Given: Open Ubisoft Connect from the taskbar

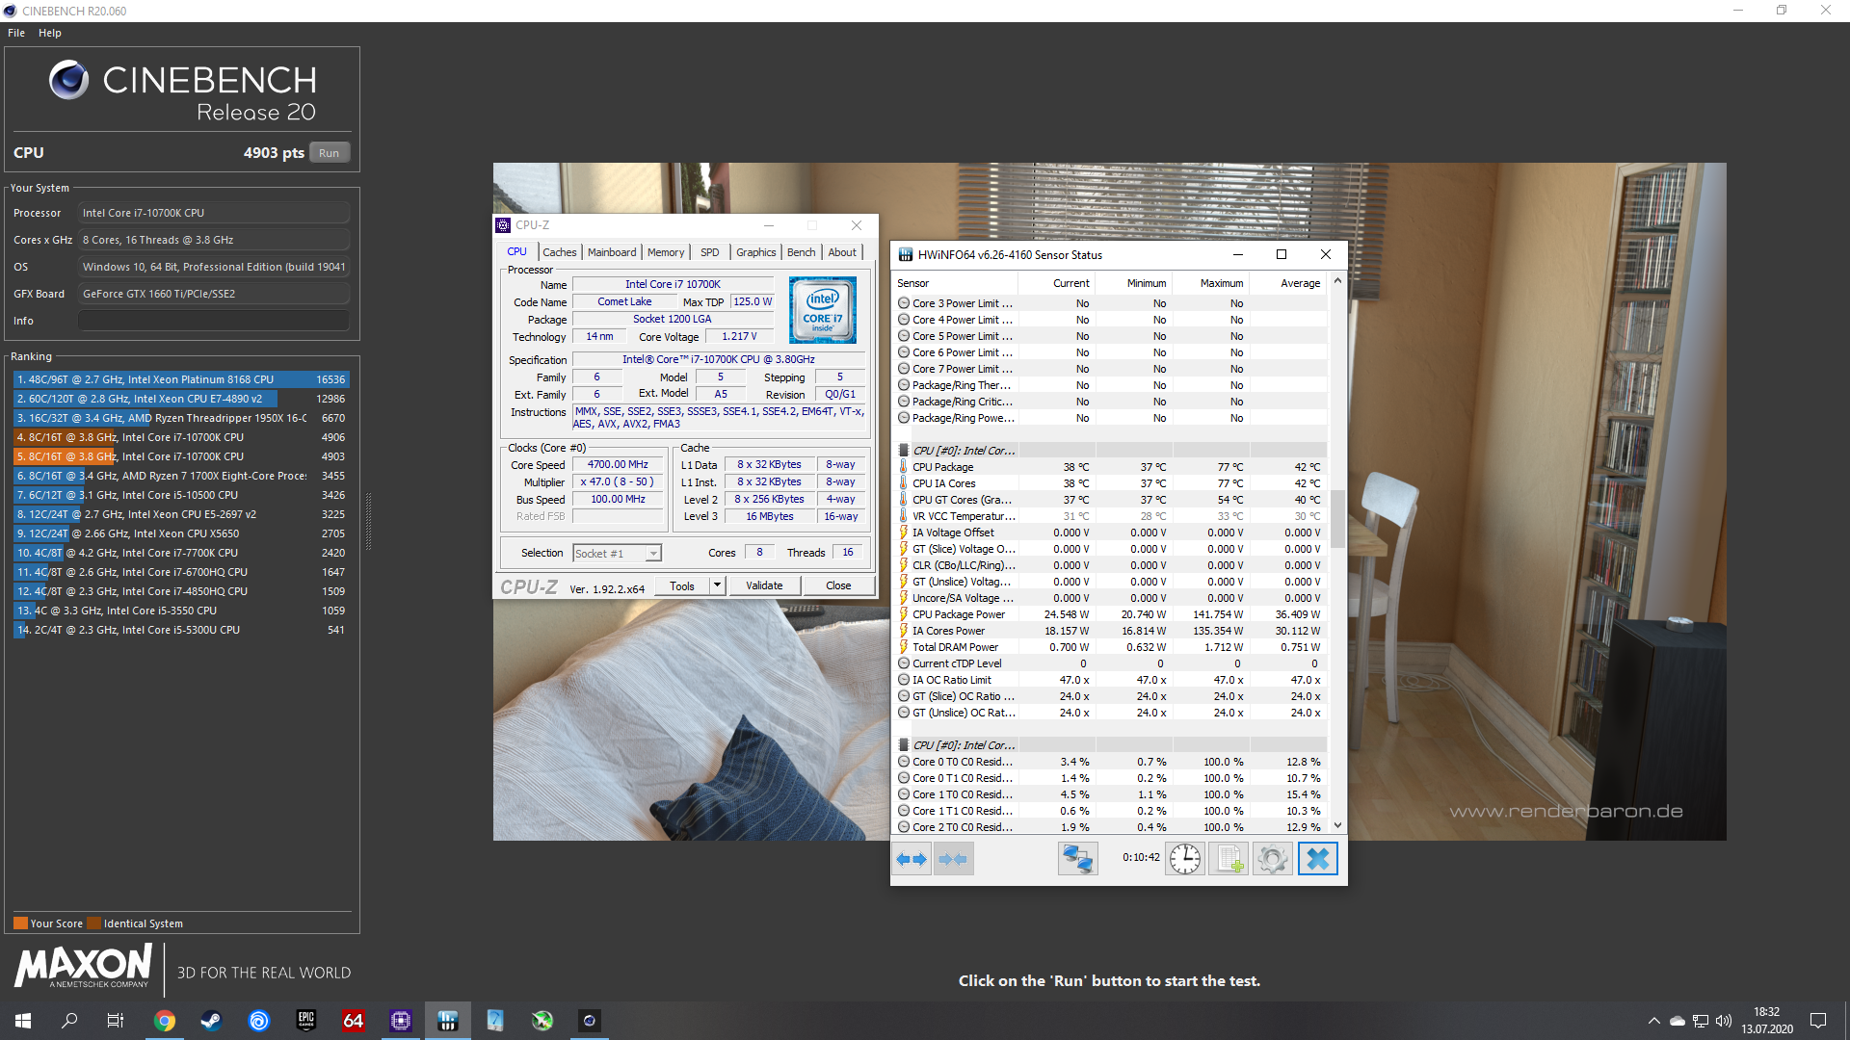Looking at the screenshot, I should [x=259, y=1021].
